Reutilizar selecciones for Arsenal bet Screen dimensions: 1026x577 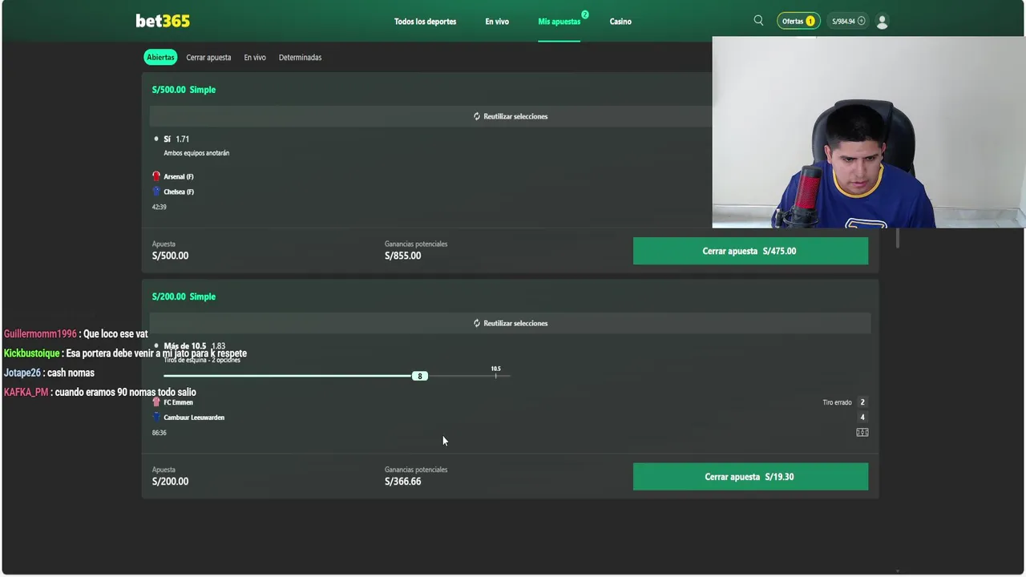(x=511, y=116)
